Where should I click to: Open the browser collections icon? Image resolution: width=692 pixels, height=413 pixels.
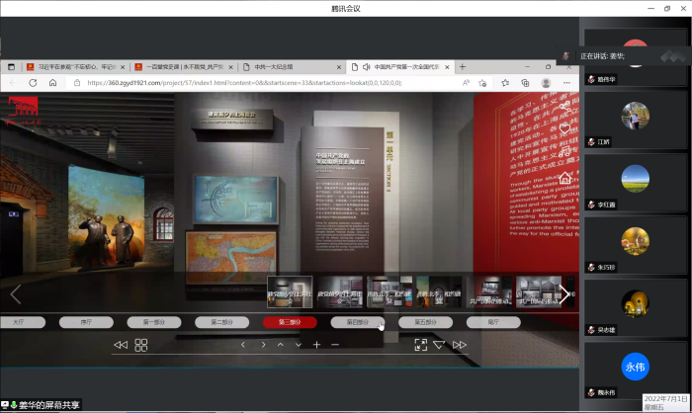click(x=525, y=83)
